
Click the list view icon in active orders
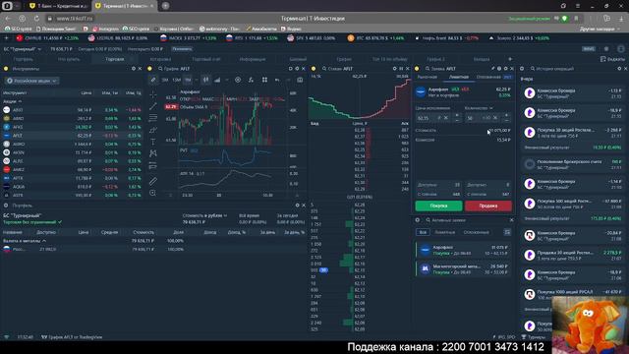pyautogui.click(x=507, y=232)
